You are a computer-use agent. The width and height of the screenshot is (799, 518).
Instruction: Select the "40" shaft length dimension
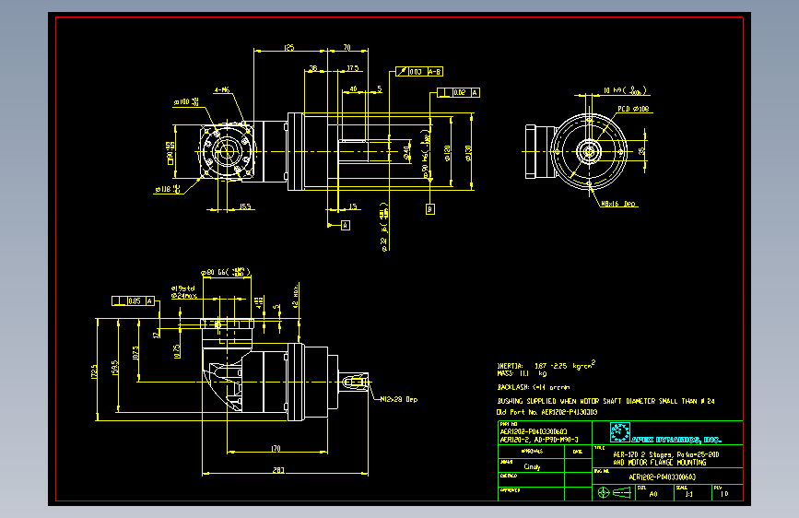pos(353,88)
